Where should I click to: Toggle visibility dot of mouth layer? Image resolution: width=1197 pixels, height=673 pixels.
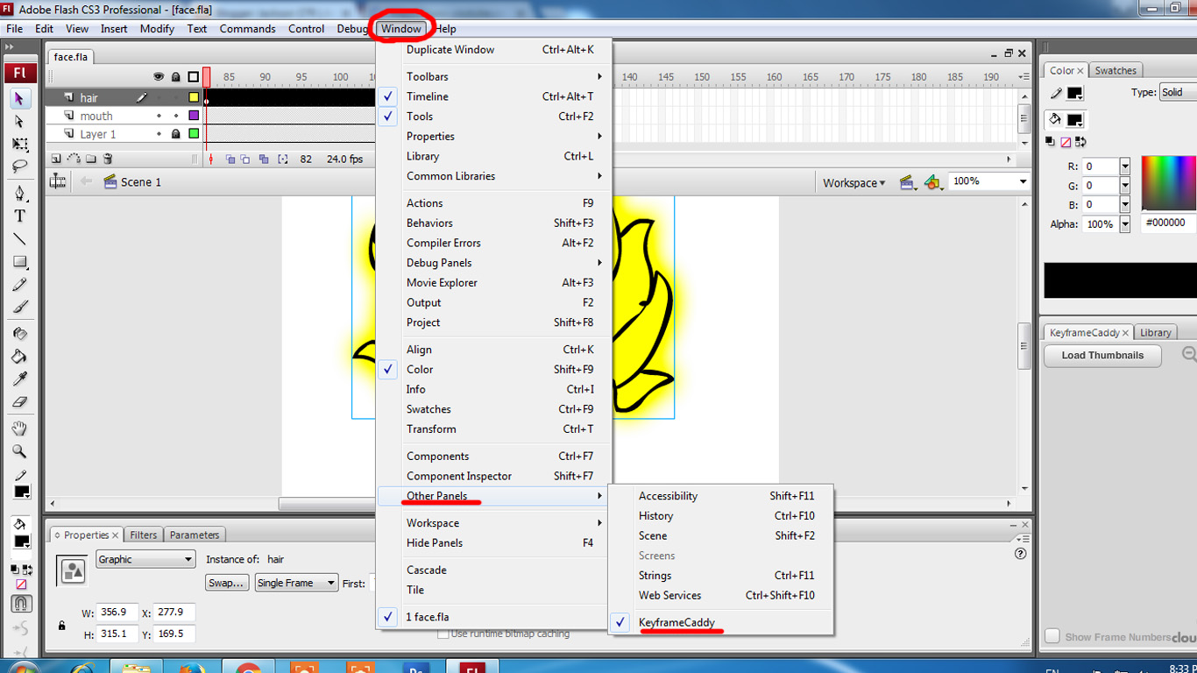tap(159, 116)
